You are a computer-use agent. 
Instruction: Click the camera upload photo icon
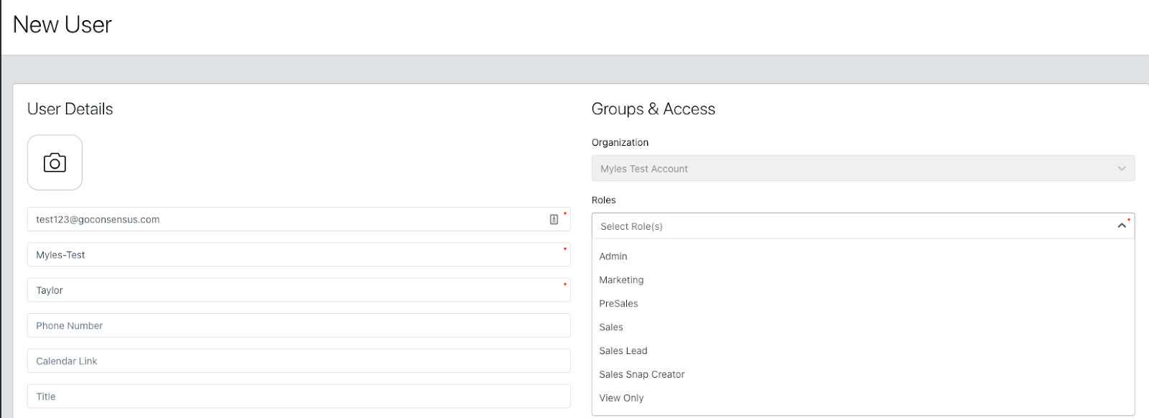[x=55, y=163]
